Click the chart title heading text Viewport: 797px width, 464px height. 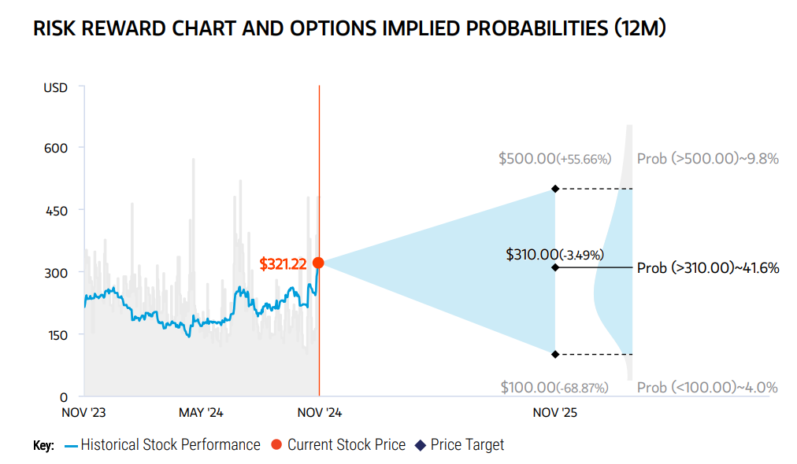coord(349,28)
